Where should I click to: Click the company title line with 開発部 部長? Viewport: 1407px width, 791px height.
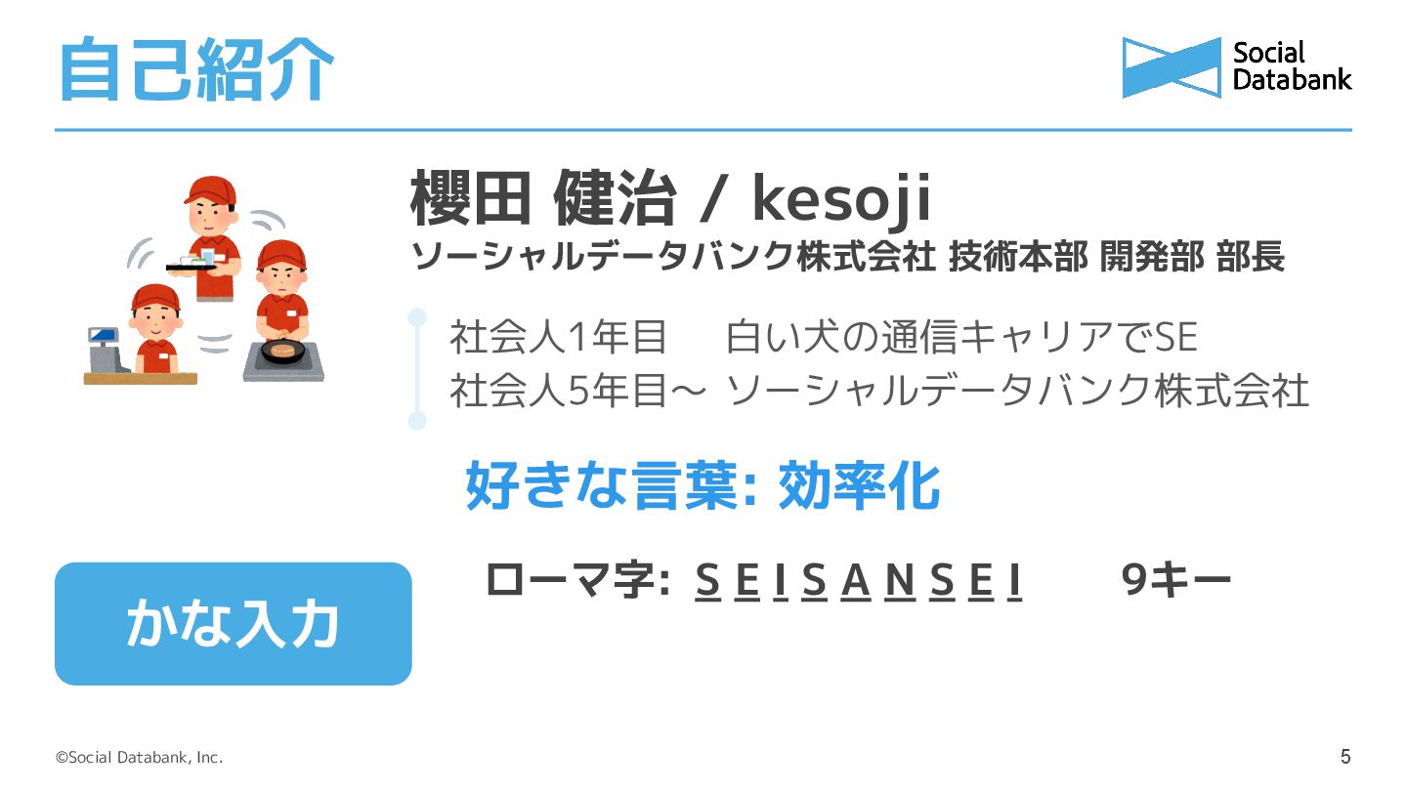847,257
